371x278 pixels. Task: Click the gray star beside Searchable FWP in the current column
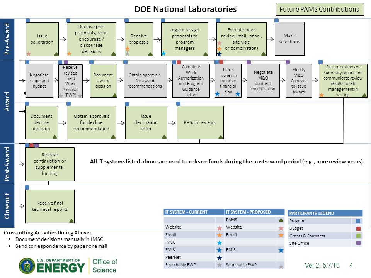[x=220, y=265]
